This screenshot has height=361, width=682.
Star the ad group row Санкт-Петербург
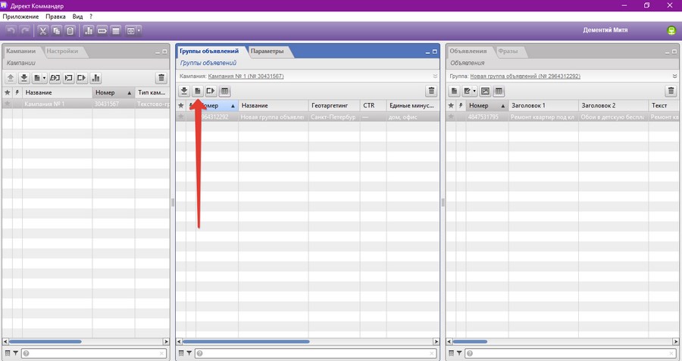click(x=181, y=117)
